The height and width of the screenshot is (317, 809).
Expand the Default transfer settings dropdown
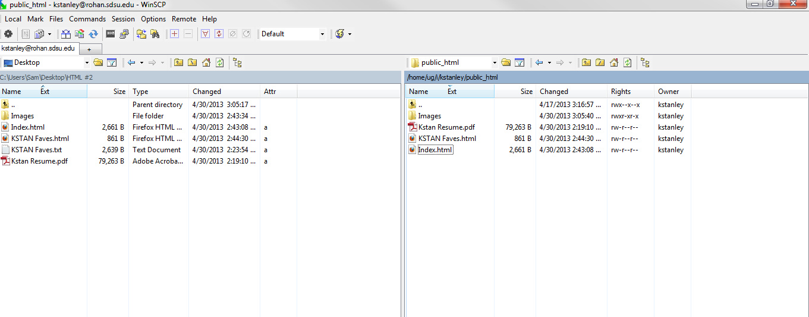[x=322, y=34]
